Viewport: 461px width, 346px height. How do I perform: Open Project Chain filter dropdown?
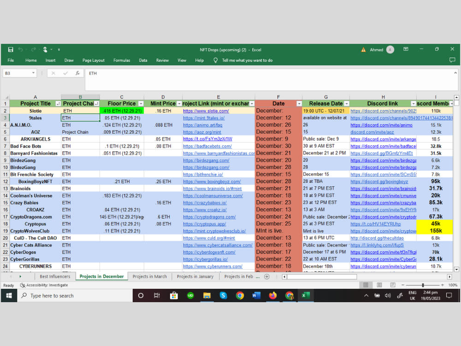tap(96, 103)
